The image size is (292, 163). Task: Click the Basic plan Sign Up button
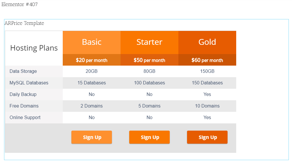(x=91, y=137)
